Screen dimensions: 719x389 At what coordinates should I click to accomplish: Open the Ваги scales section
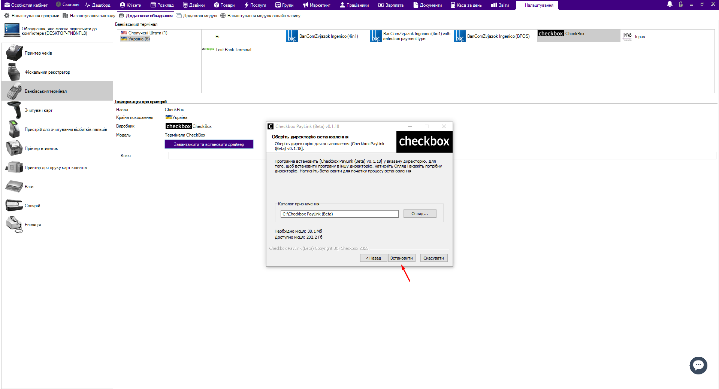tap(57, 187)
